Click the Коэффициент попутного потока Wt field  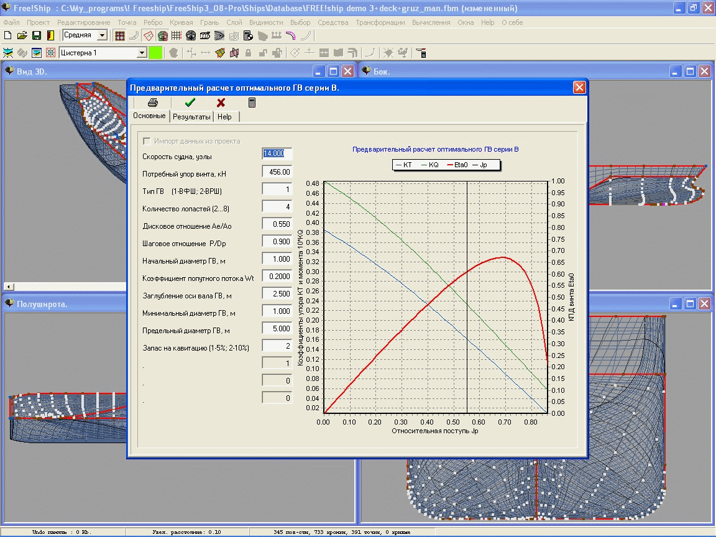click(277, 276)
